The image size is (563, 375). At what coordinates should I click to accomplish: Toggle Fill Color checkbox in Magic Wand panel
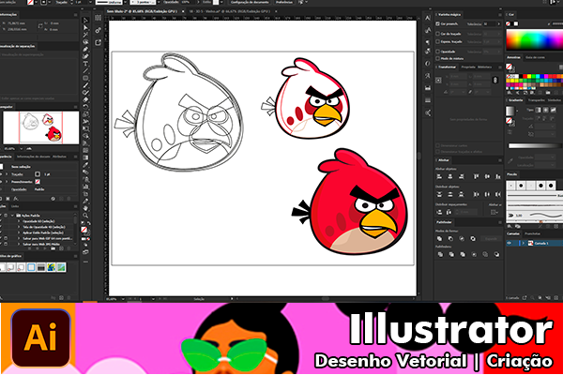click(x=437, y=23)
